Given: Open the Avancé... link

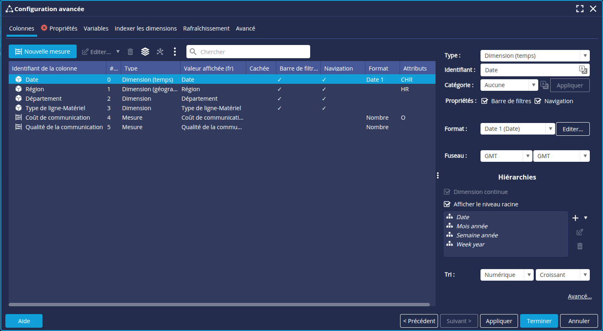Looking at the screenshot, I should click(x=579, y=296).
